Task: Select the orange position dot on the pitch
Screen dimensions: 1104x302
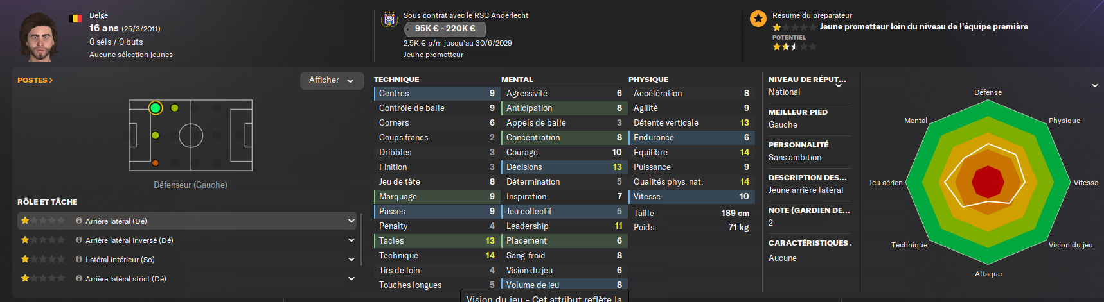Action: click(156, 163)
